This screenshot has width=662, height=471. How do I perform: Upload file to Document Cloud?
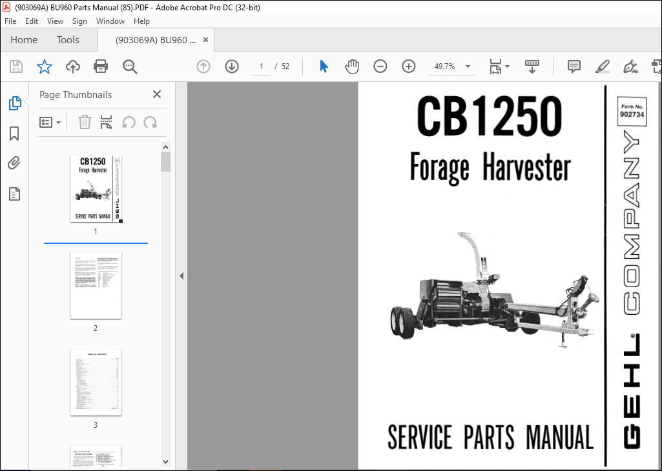[x=72, y=66]
